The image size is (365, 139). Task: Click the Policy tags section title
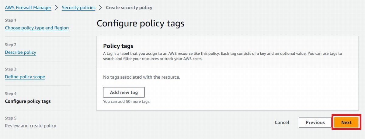click(118, 46)
